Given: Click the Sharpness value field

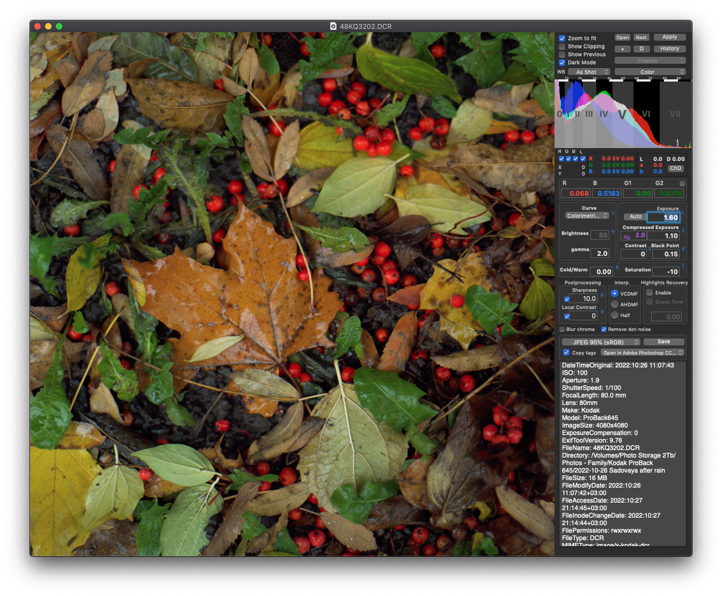Looking at the screenshot, I should coord(584,299).
